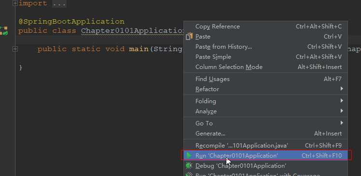Click the @SpringBootApplication annotation
Image resolution: width=361 pixels, height=176 pixels.
71,22
